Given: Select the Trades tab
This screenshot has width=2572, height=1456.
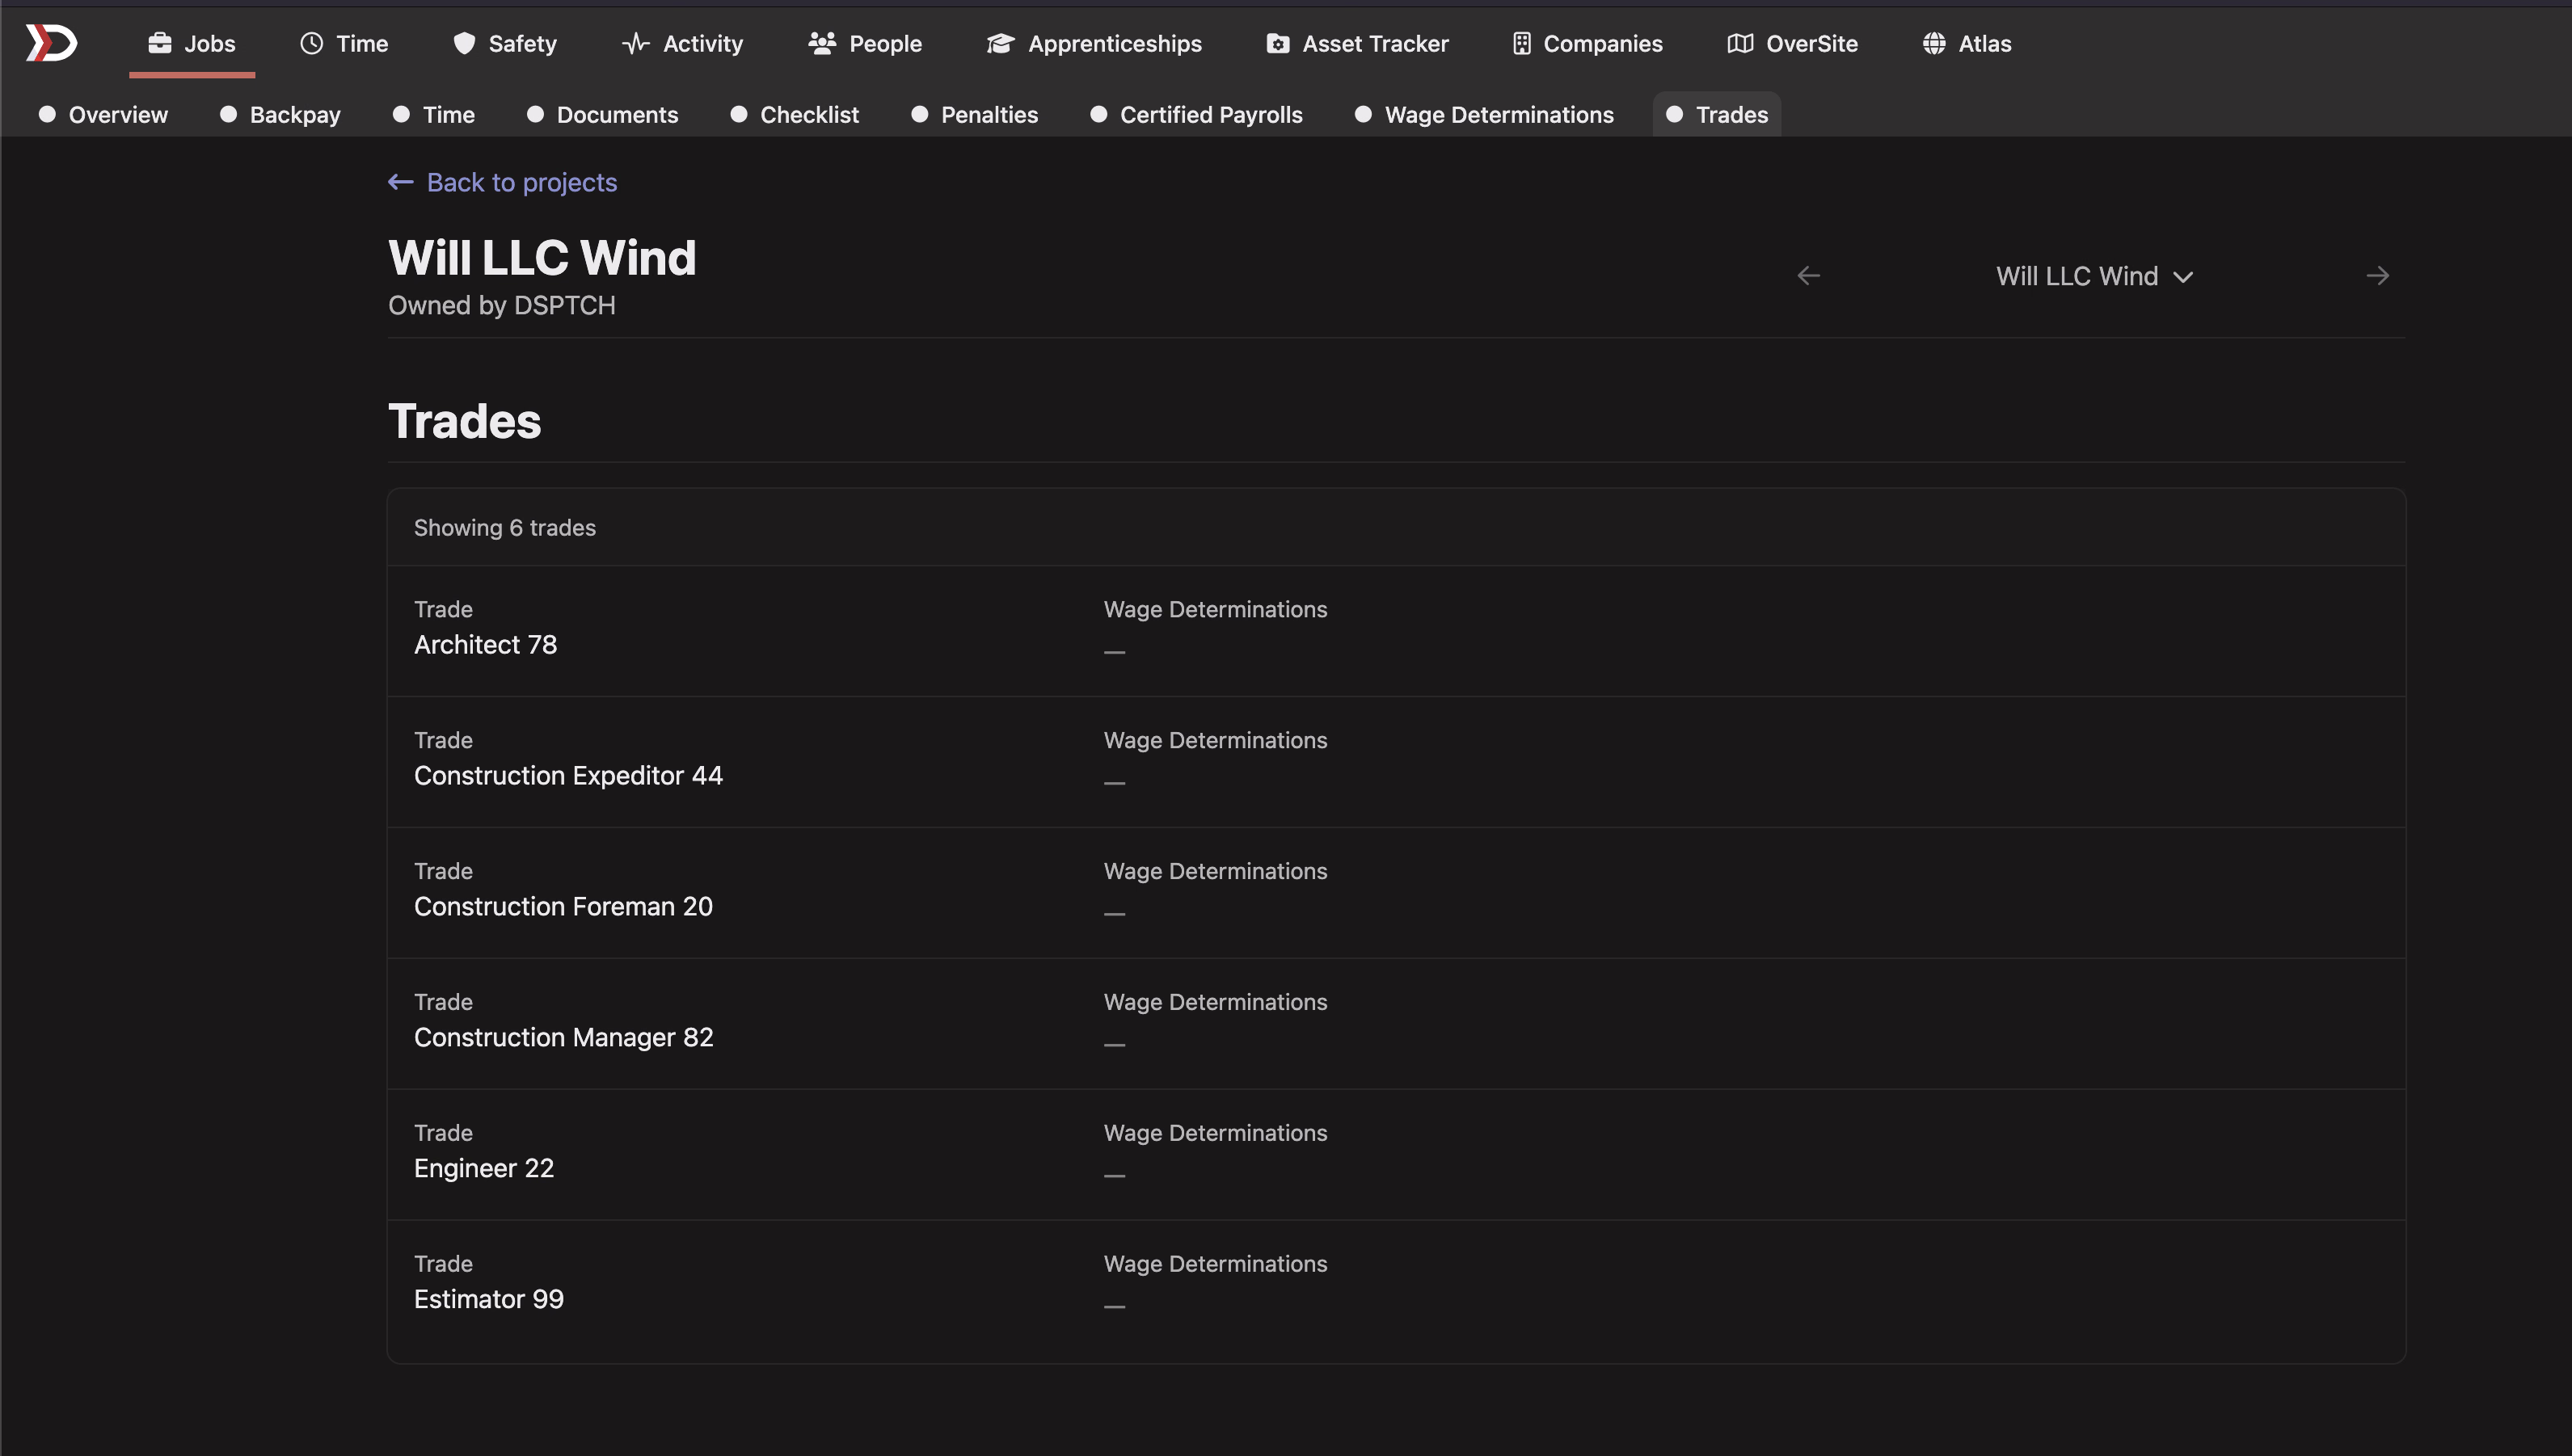Looking at the screenshot, I should pyautogui.click(x=1717, y=114).
